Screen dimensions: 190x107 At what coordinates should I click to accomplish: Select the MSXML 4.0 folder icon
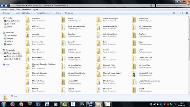pyautogui.click(x=99, y=90)
